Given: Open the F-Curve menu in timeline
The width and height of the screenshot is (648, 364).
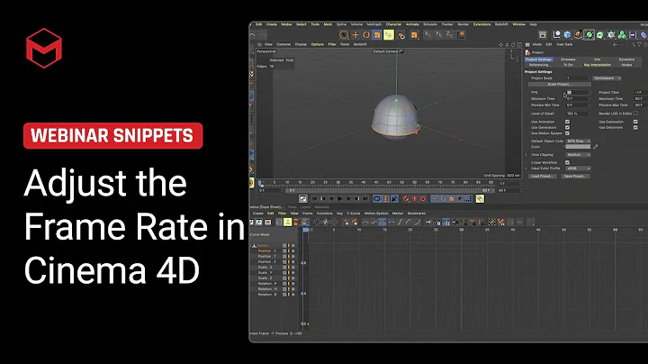Looking at the screenshot, I should pos(354,214).
